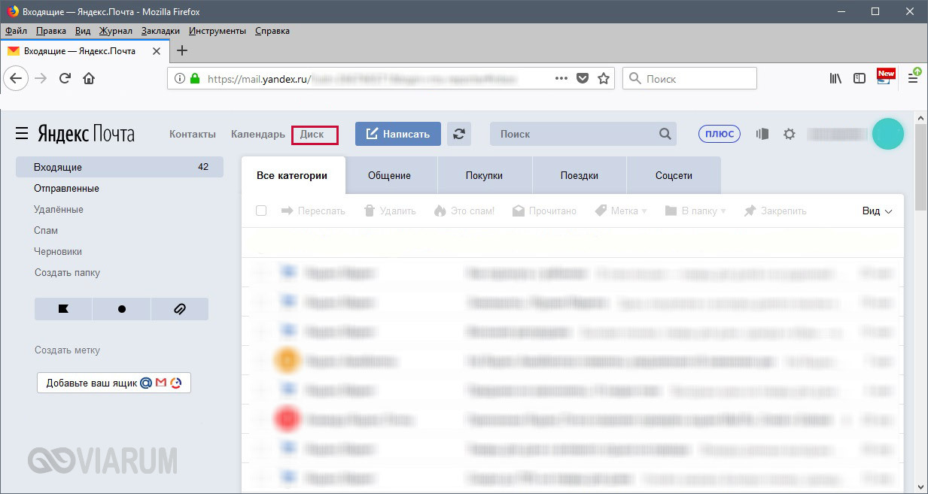Open the Журнал menu
Screen dimensions: 928x494
[x=115, y=31]
